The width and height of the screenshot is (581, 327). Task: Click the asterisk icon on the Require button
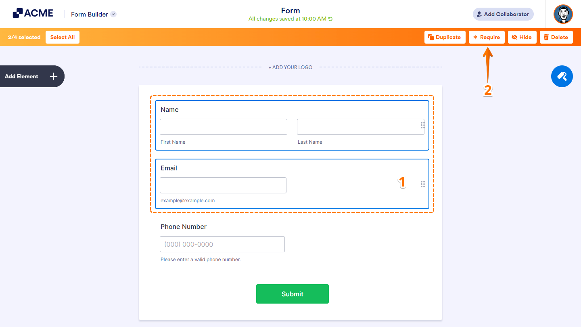click(475, 37)
